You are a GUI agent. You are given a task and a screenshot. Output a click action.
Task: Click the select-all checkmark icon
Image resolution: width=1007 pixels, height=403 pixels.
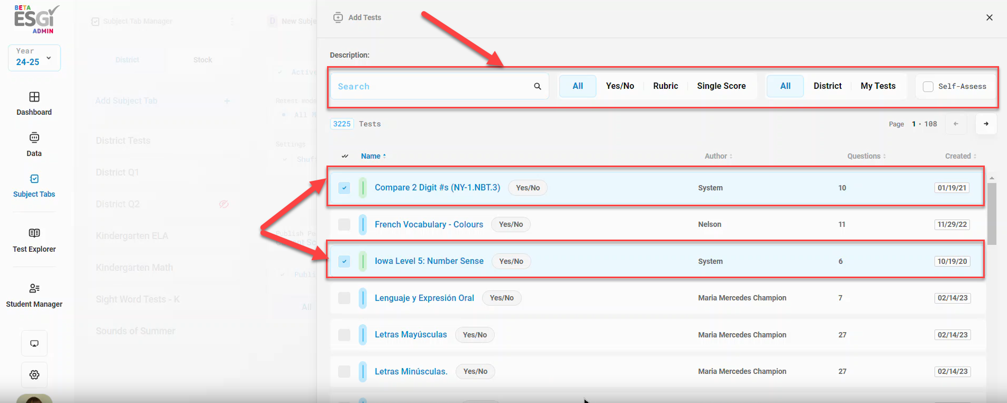[x=344, y=156]
